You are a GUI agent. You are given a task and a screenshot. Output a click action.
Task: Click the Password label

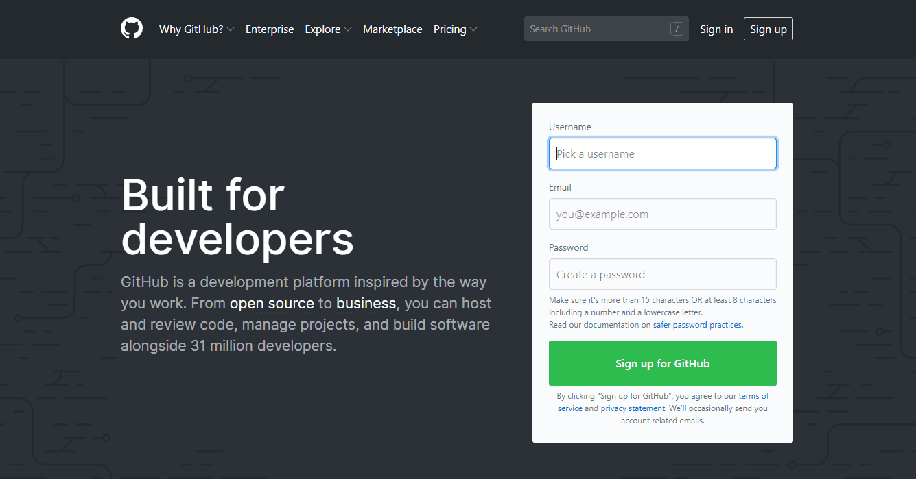click(568, 247)
